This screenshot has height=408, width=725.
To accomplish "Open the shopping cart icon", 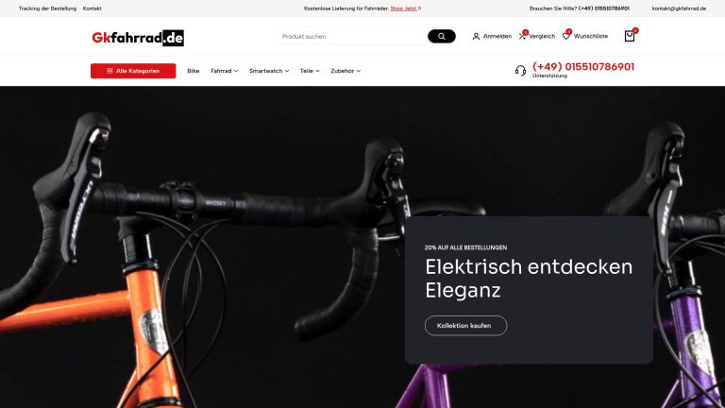I will point(630,36).
